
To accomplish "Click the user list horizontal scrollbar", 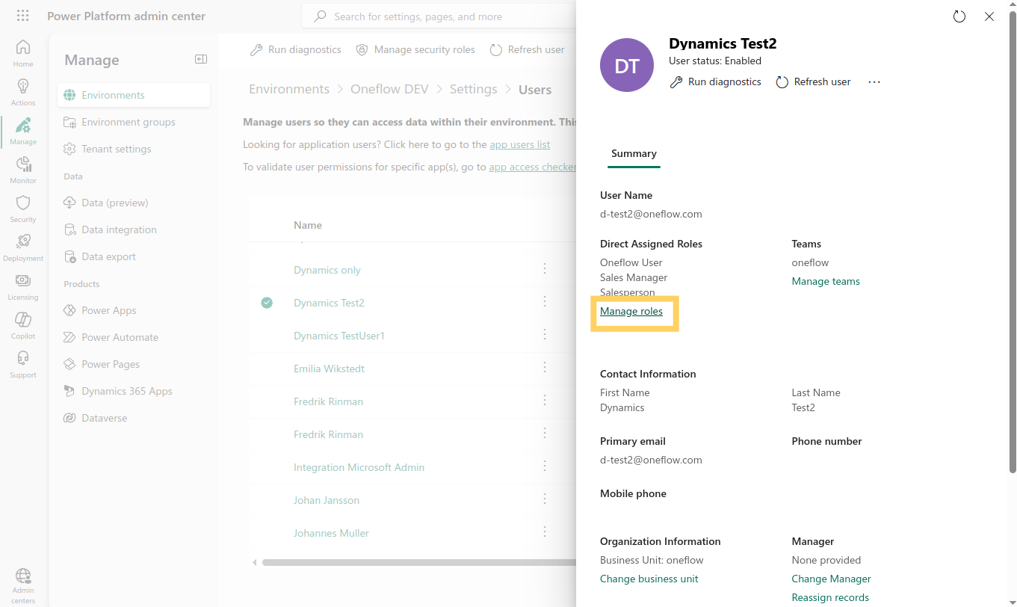I will tap(418, 562).
